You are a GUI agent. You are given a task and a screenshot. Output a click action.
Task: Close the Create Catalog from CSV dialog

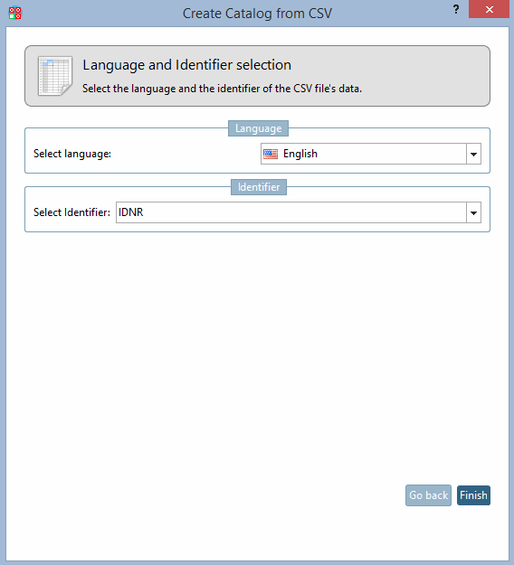[489, 9]
